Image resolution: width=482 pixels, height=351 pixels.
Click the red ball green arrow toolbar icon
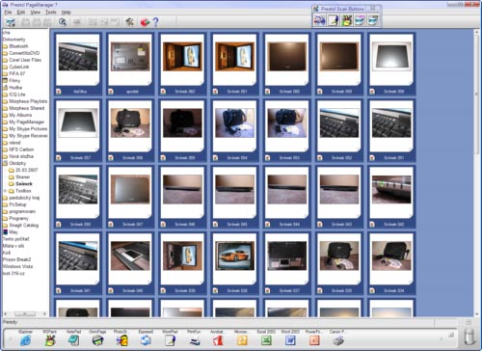tap(145, 22)
